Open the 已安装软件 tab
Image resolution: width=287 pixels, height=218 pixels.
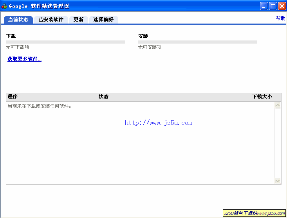pyautogui.click(x=51, y=20)
